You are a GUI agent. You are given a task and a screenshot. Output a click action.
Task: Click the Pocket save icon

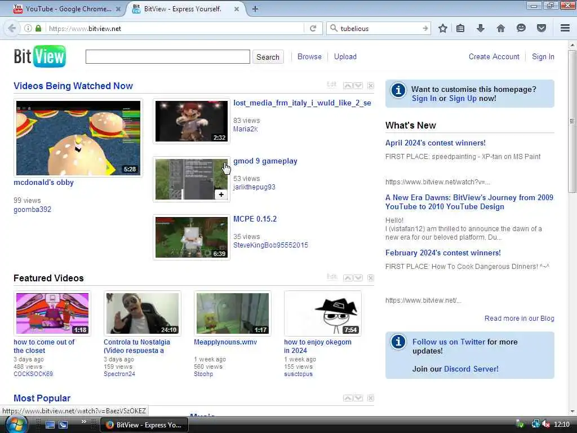tap(542, 28)
